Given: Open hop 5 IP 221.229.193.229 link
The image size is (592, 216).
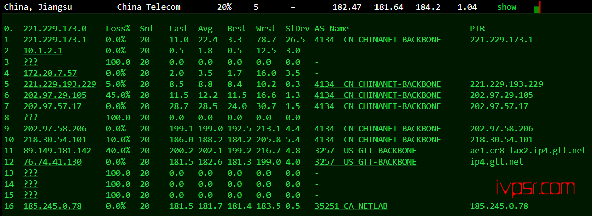Looking at the screenshot, I should 60,84.
